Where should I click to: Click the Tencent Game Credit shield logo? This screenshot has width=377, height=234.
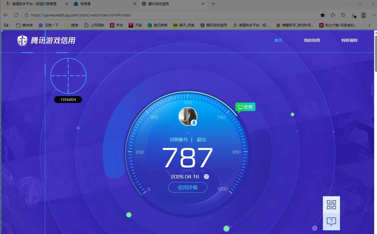(22, 41)
